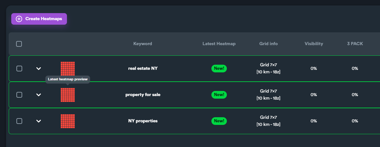The width and height of the screenshot is (380, 147).
Task: Click the Grid info column header
Action: 269,44
